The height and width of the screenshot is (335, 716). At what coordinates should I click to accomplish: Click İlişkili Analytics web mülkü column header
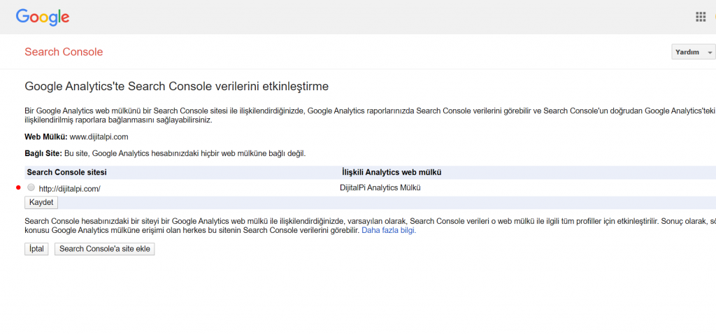coord(392,172)
